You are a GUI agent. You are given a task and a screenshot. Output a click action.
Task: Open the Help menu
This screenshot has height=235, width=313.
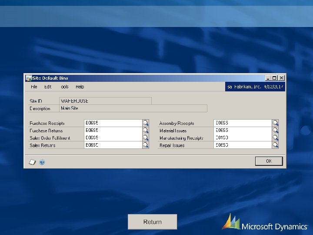[x=80, y=87]
